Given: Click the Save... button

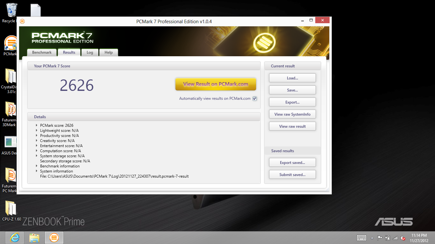Looking at the screenshot, I should [x=292, y=90].
